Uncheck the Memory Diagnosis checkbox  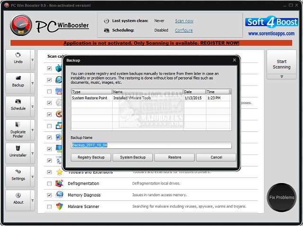point(49,195)
